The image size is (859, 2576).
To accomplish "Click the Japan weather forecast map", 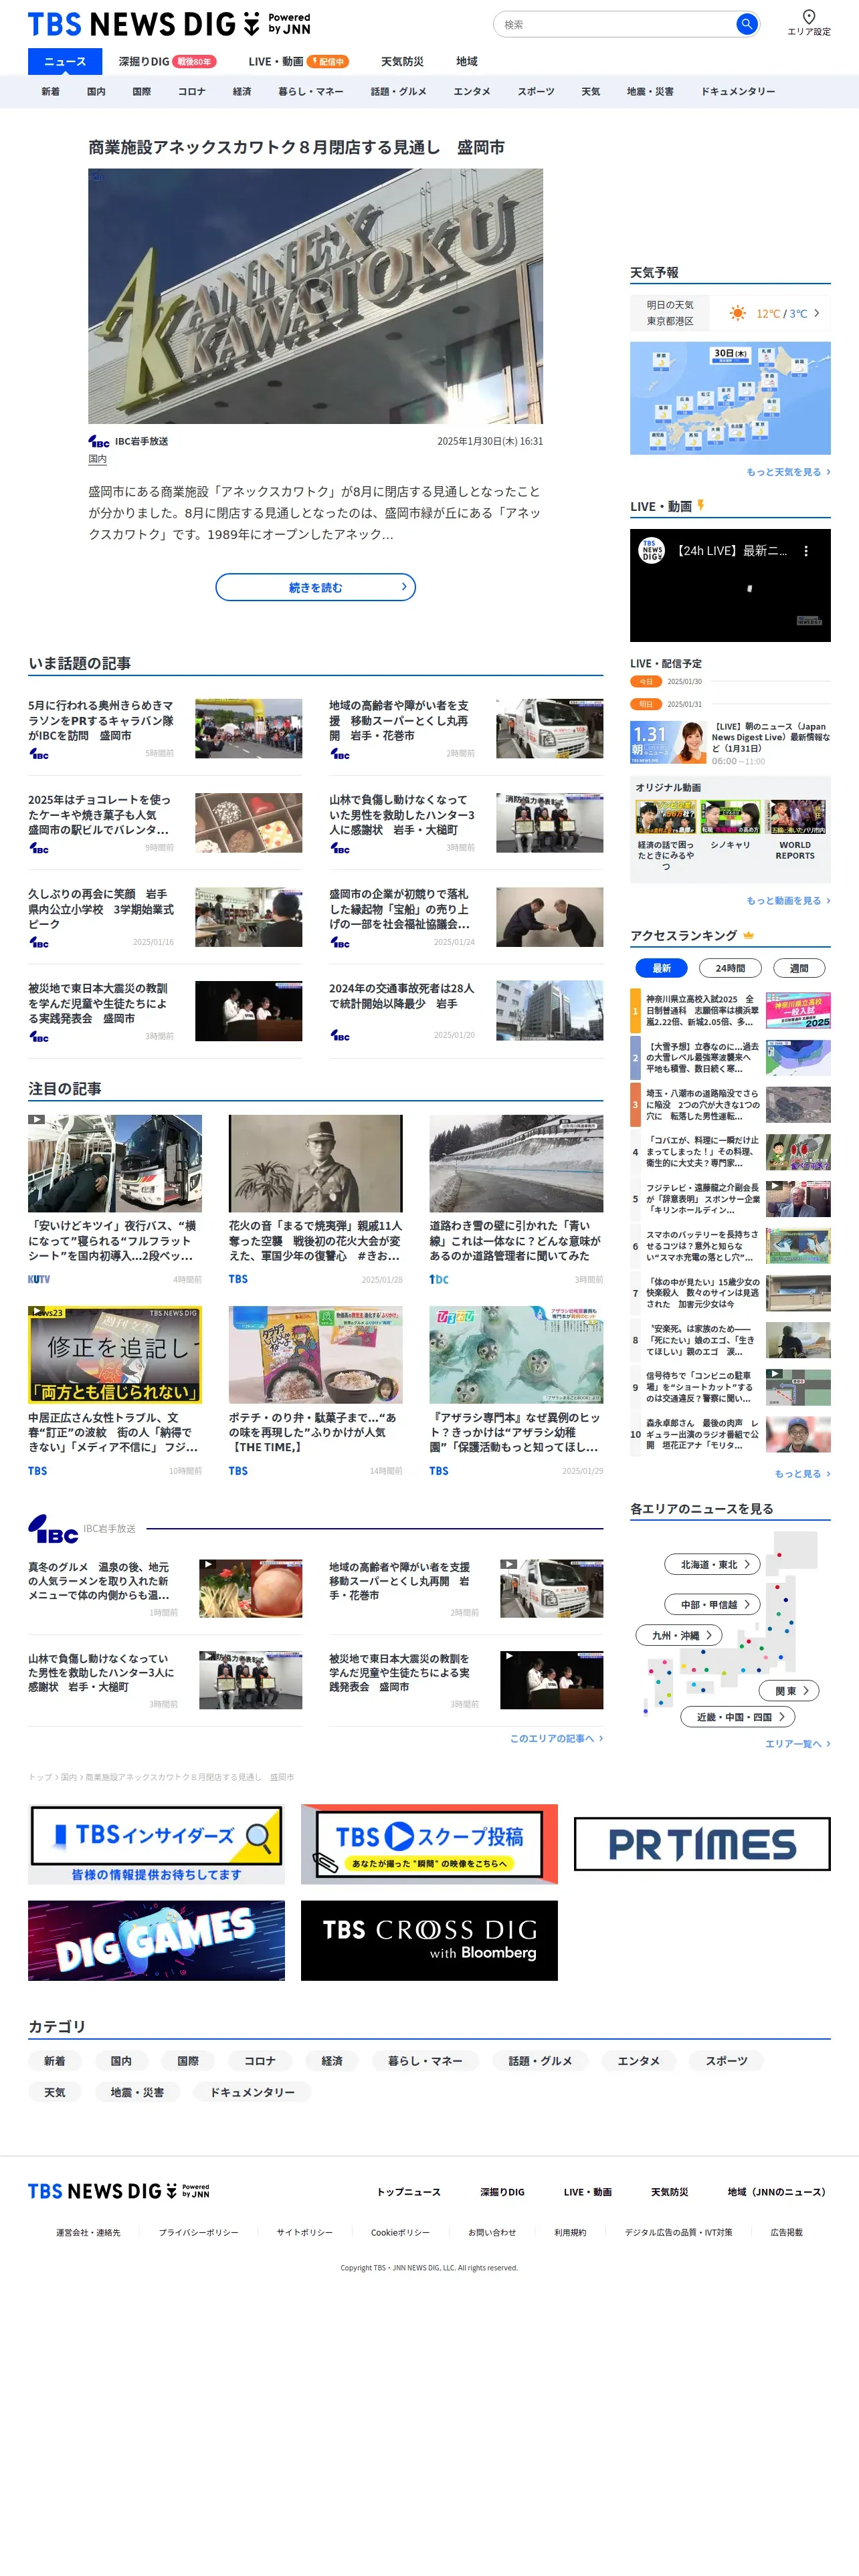I will point(730,398).
